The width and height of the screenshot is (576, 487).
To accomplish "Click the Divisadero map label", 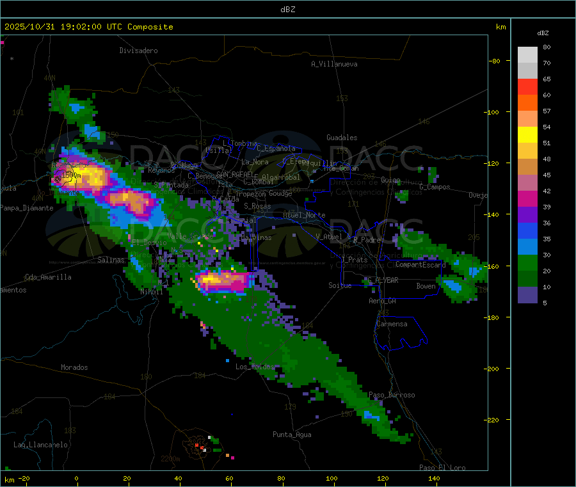I will pos(138,51).
